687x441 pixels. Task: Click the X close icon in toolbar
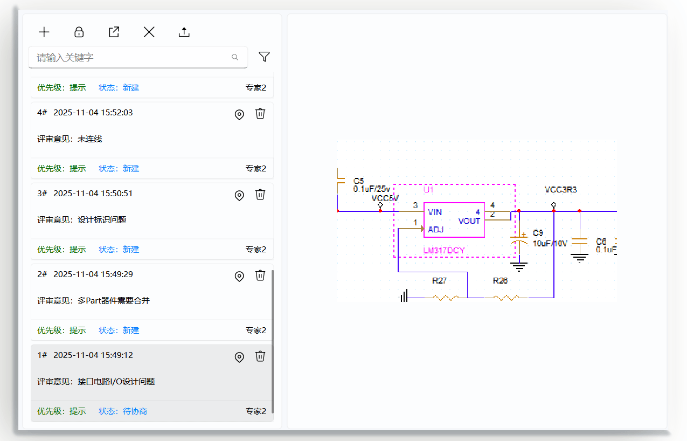(149, 32)
